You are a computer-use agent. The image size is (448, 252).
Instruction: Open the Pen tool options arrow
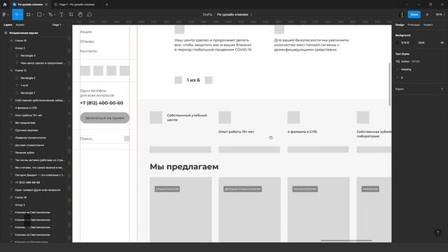(x=55, y=15)
